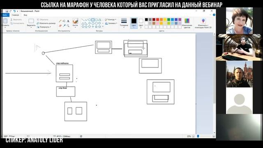The height and width of the screenshot is (148, 263).
Task: Choose the Four-point star shape
Action: point(93,26)
